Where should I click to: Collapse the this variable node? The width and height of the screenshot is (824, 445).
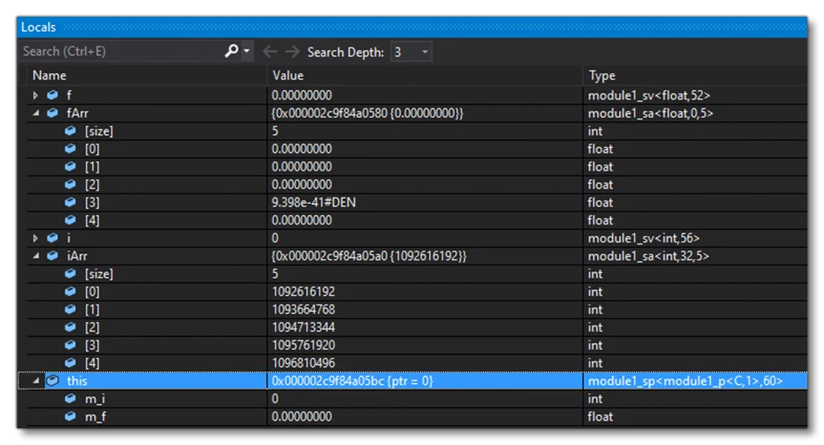36,381
